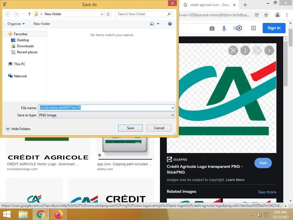Image resolution: width=293 pixels, height=220 pixels.
Task: Open Windows Start button
Action: coord(7,214)
